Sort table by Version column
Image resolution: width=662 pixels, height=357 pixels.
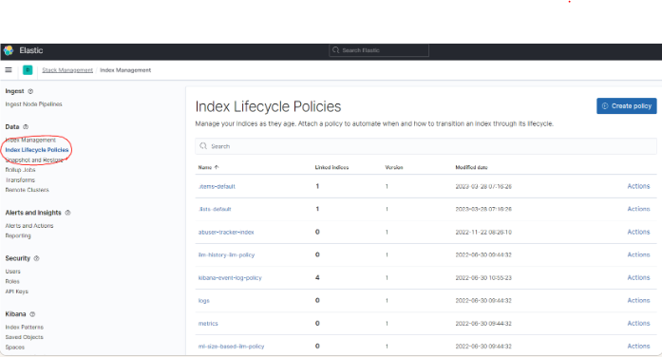[394, 167]
